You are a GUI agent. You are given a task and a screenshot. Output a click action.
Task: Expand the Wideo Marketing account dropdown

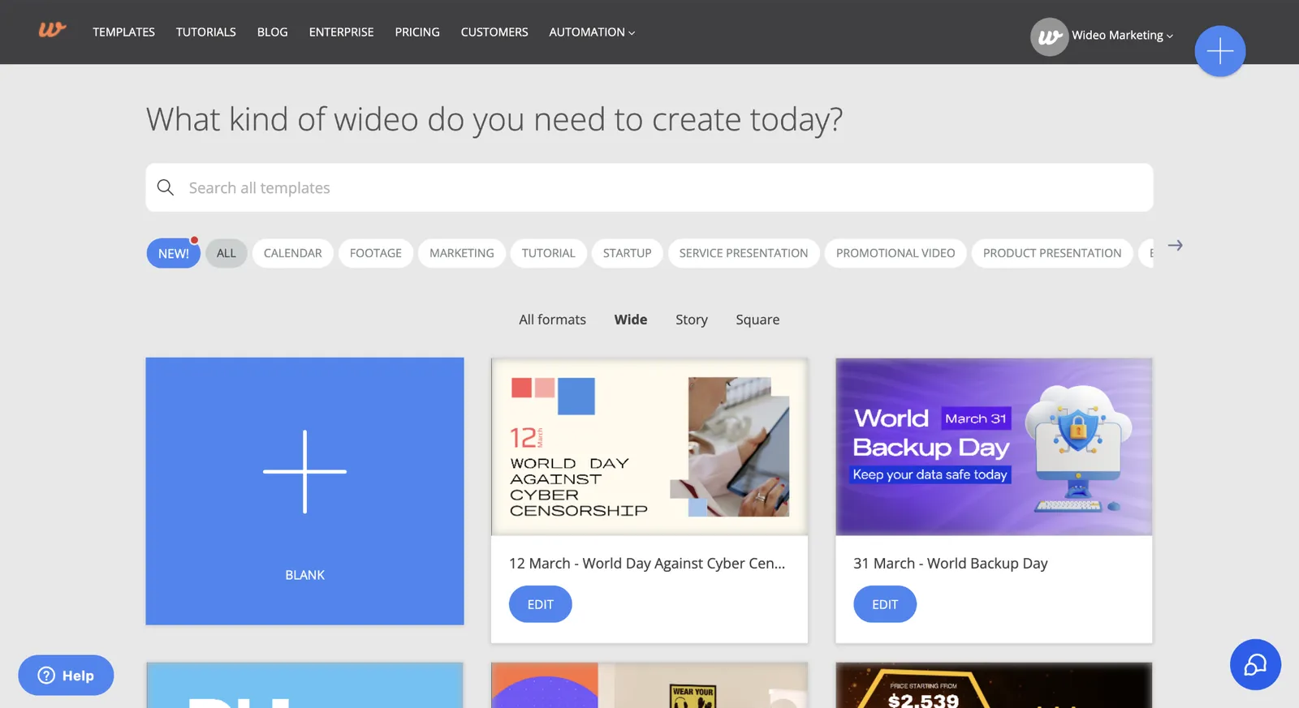pyautogui.click(x=1122, y=36)
